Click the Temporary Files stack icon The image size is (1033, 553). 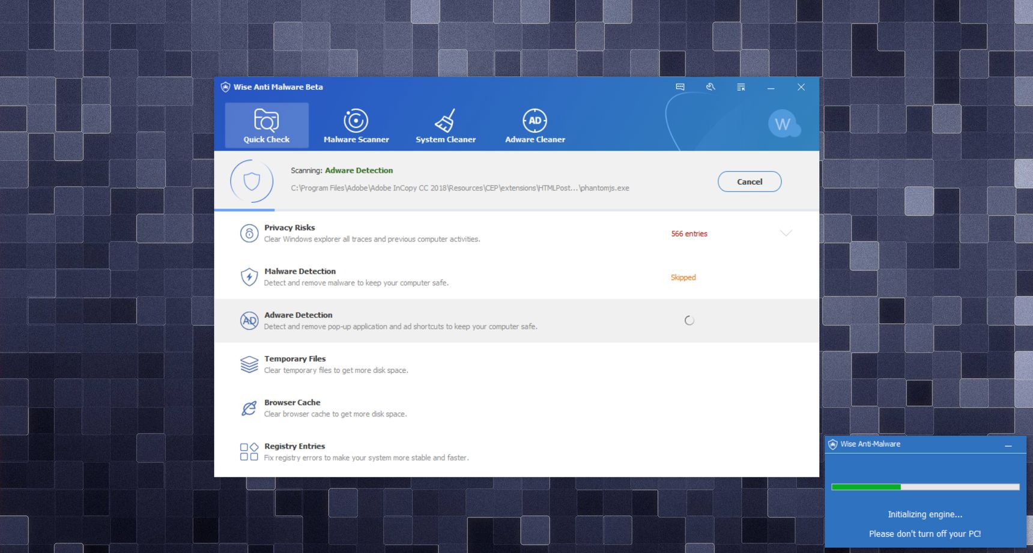point(249,364)
